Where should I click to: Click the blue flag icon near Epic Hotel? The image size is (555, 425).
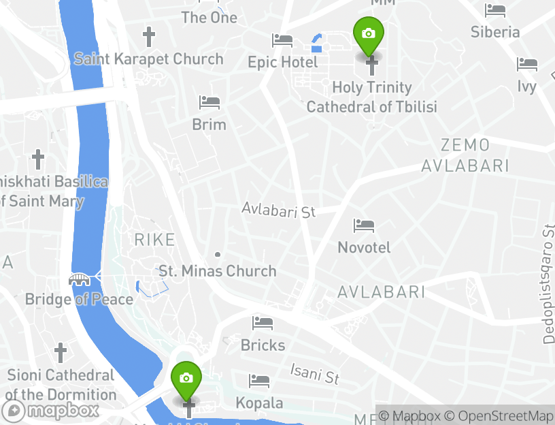coord(316,43)
